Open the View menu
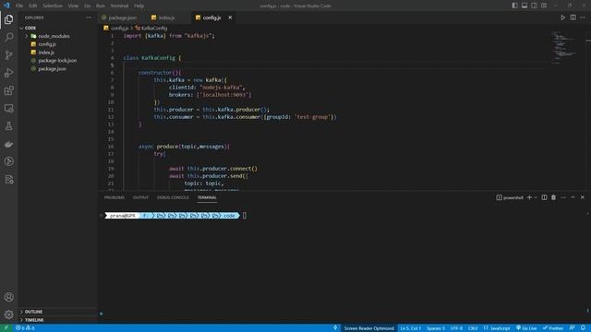591x332 pixels. tap(73, 6)
